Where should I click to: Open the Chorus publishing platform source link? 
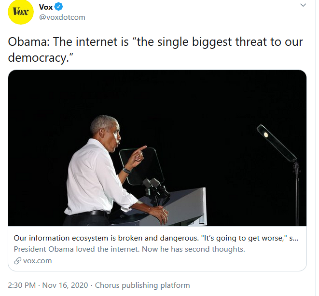click(142, 285)
